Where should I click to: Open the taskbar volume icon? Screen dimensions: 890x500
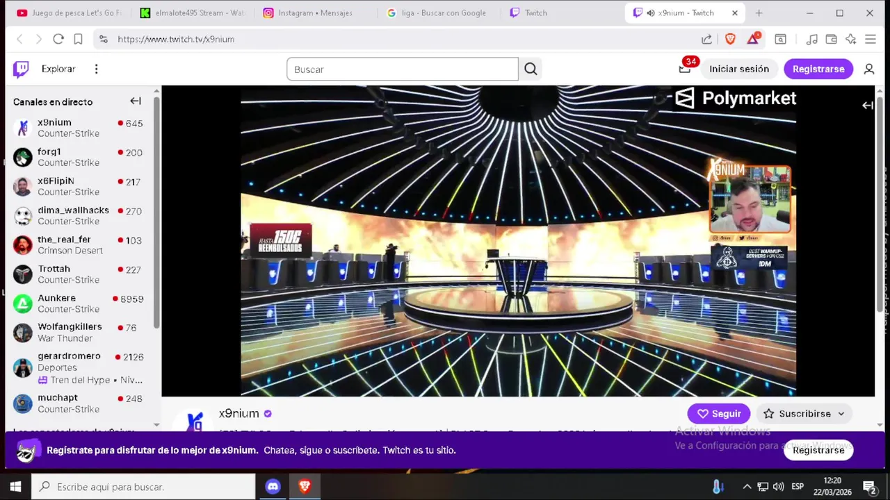(x=778, y=486)
